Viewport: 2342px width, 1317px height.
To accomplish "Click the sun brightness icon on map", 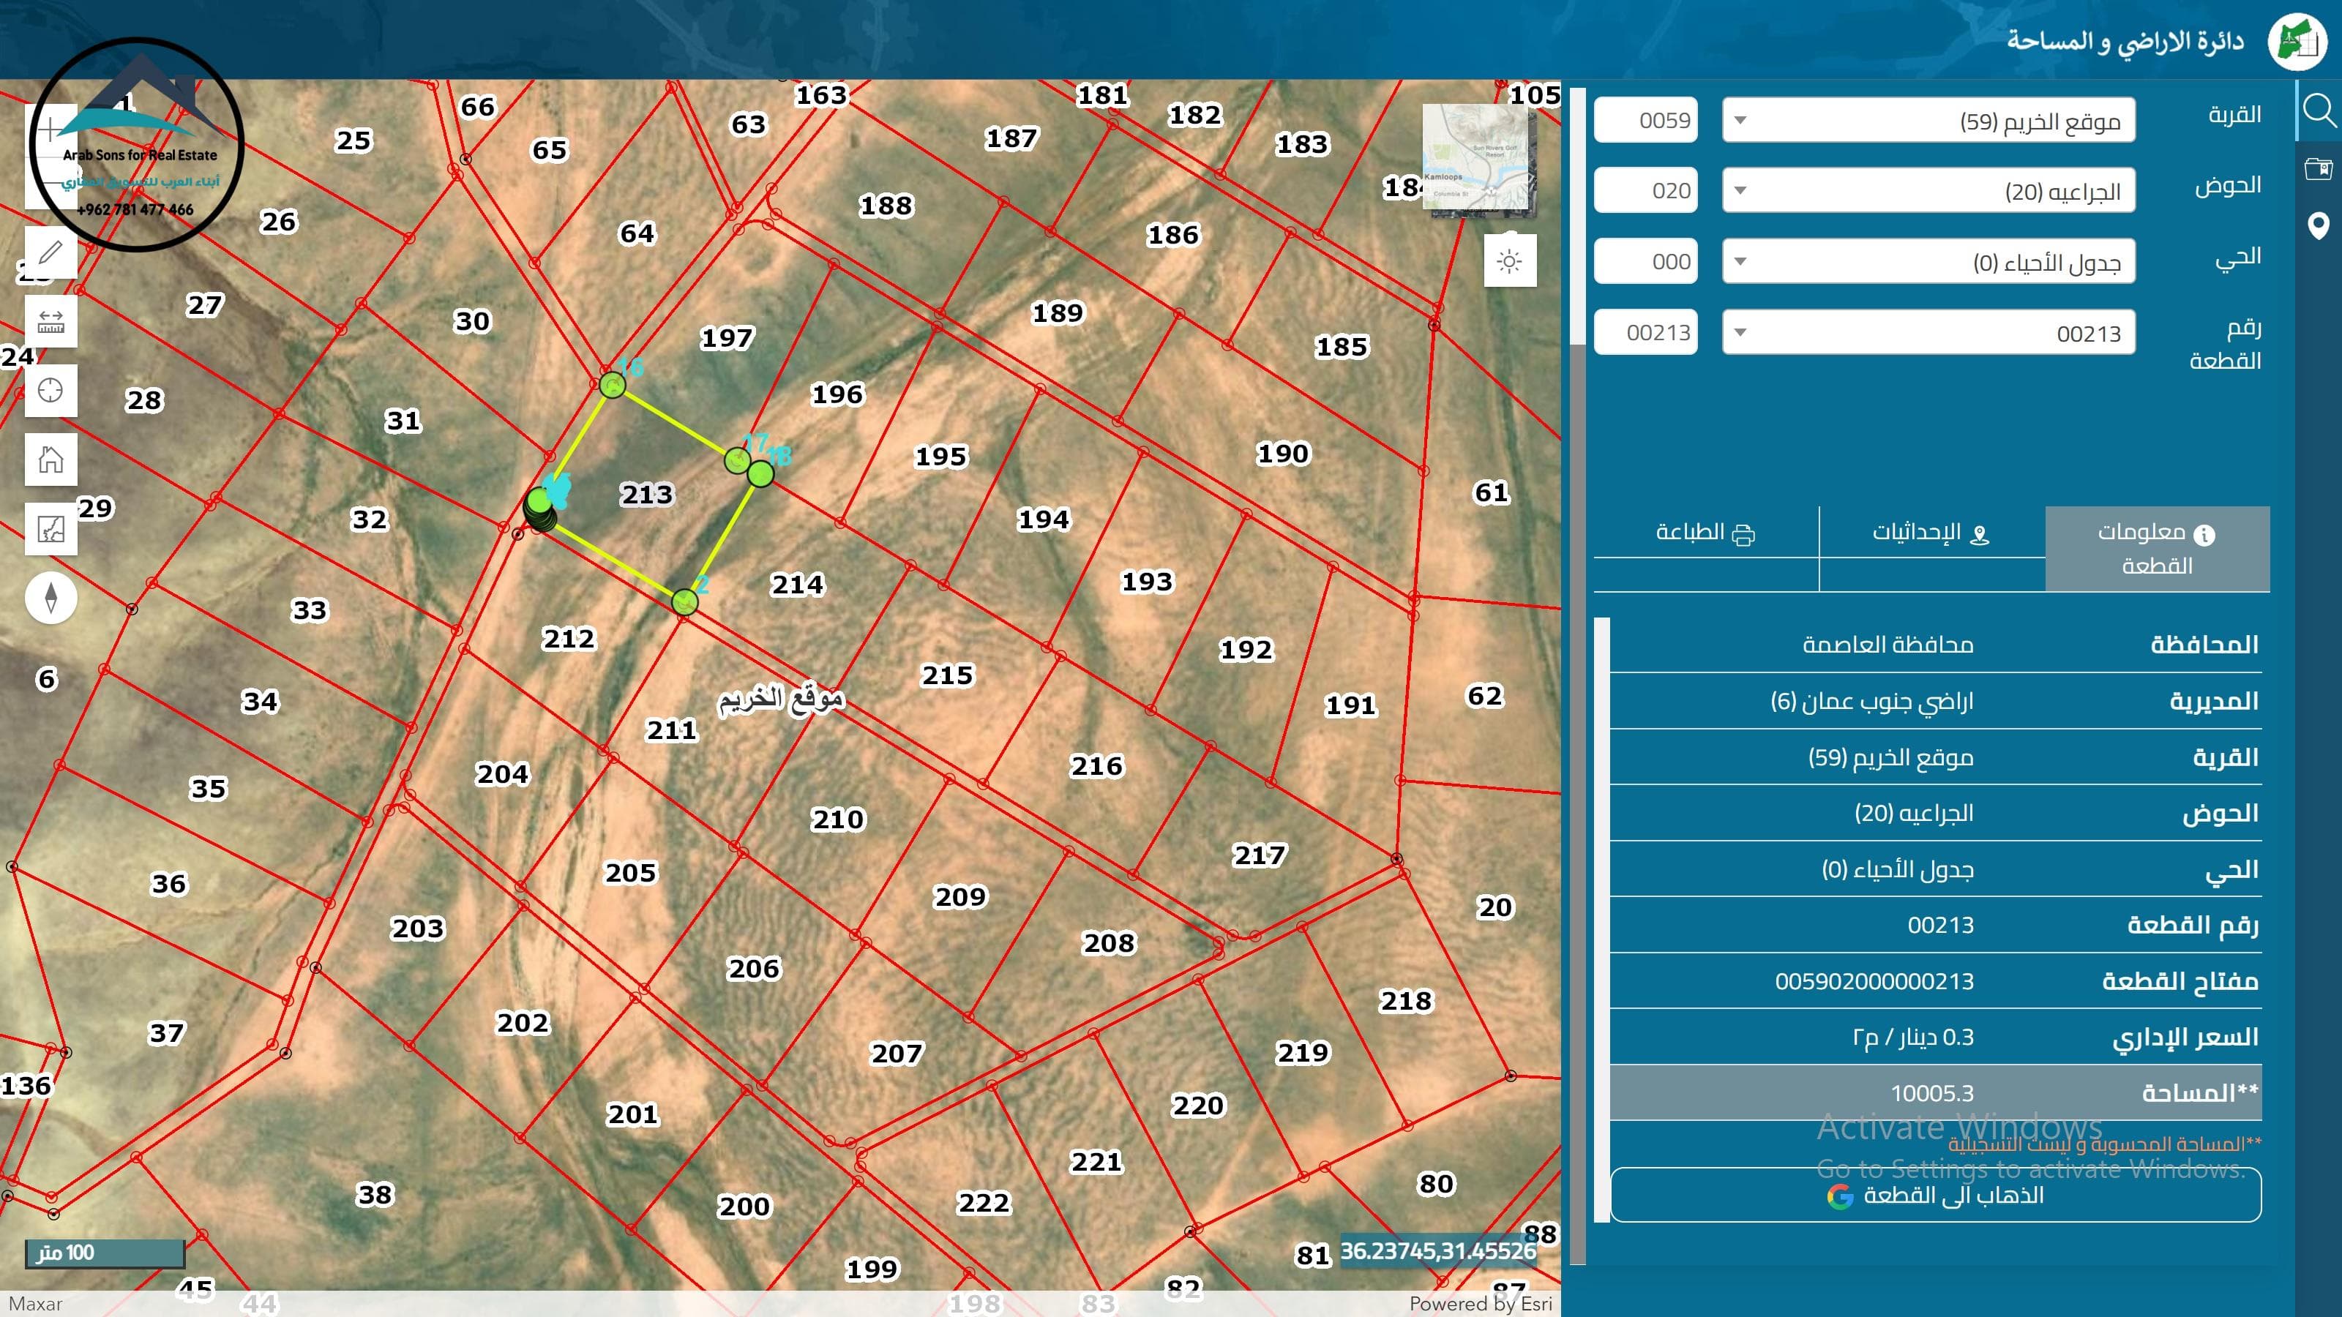I will click(1509, 262).
